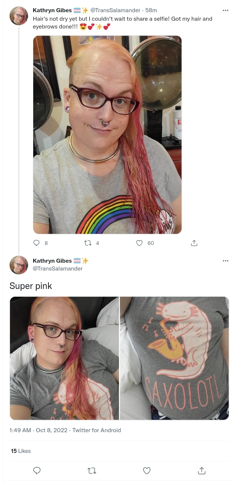
Task: Like the 'Super pink' tweet
Action: 147,471
